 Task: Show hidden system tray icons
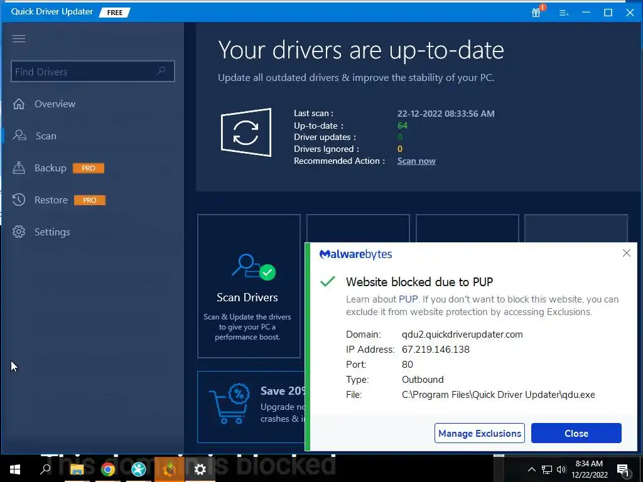coord(531,469)
